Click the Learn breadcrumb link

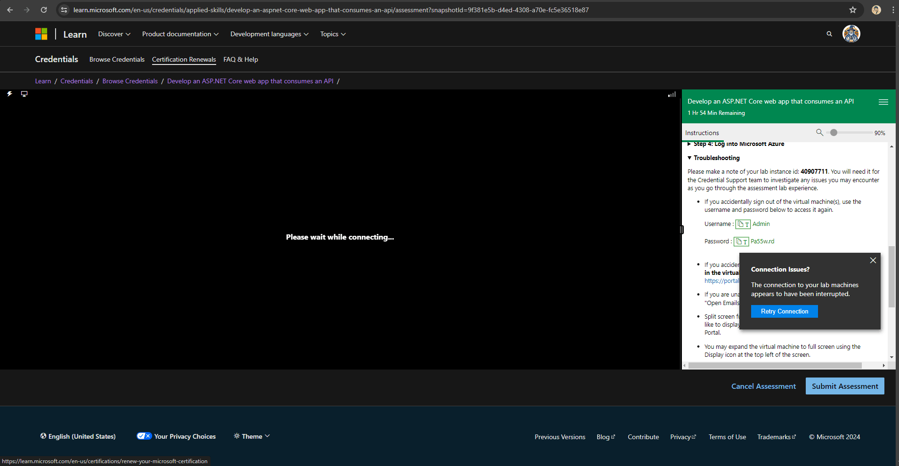(x=43, y=81)
